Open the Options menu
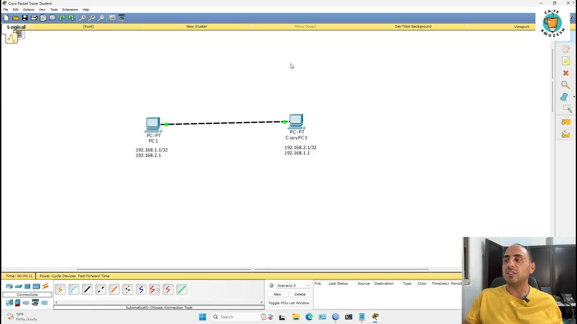 pos(29,10)
